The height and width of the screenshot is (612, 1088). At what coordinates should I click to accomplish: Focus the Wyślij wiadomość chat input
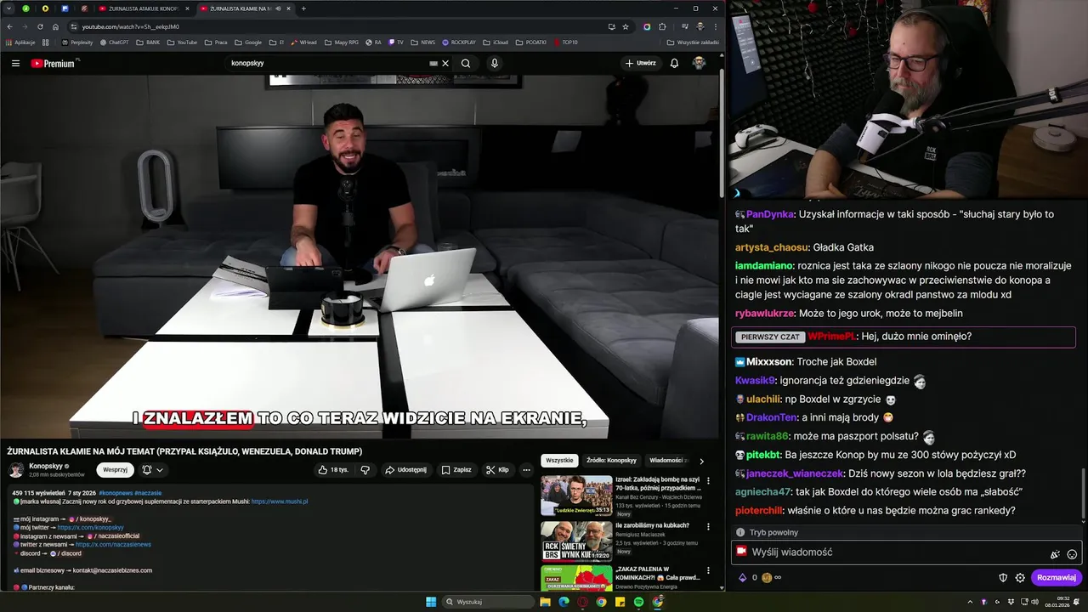(906, 552)
